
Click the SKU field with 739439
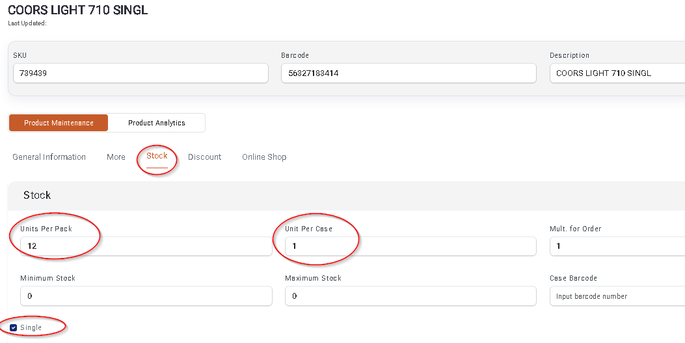click(x=141, y=73)
